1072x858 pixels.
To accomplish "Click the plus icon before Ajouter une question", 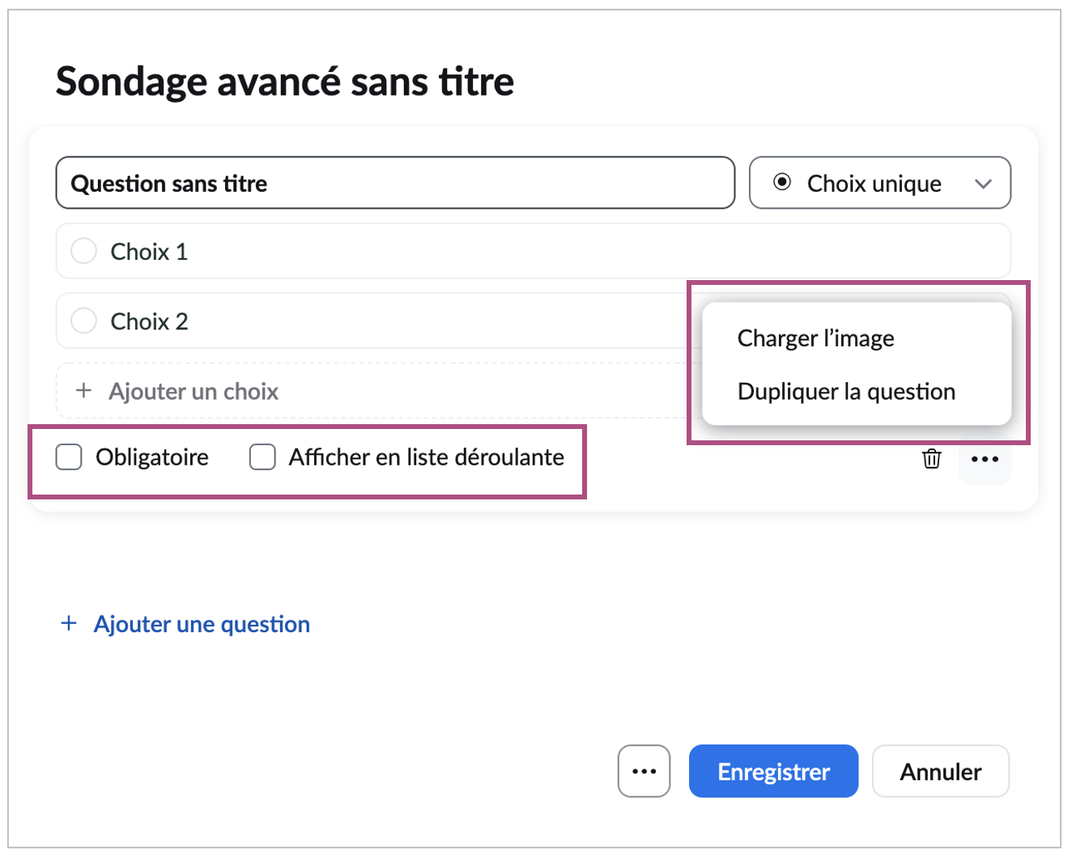I will (x=70, y=623).
